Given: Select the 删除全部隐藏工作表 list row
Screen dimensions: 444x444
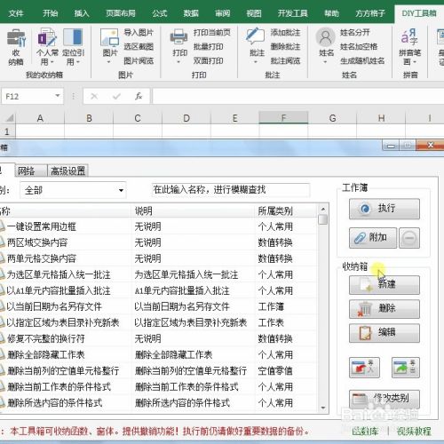Looking at the screenshot, I should point(158,354).
